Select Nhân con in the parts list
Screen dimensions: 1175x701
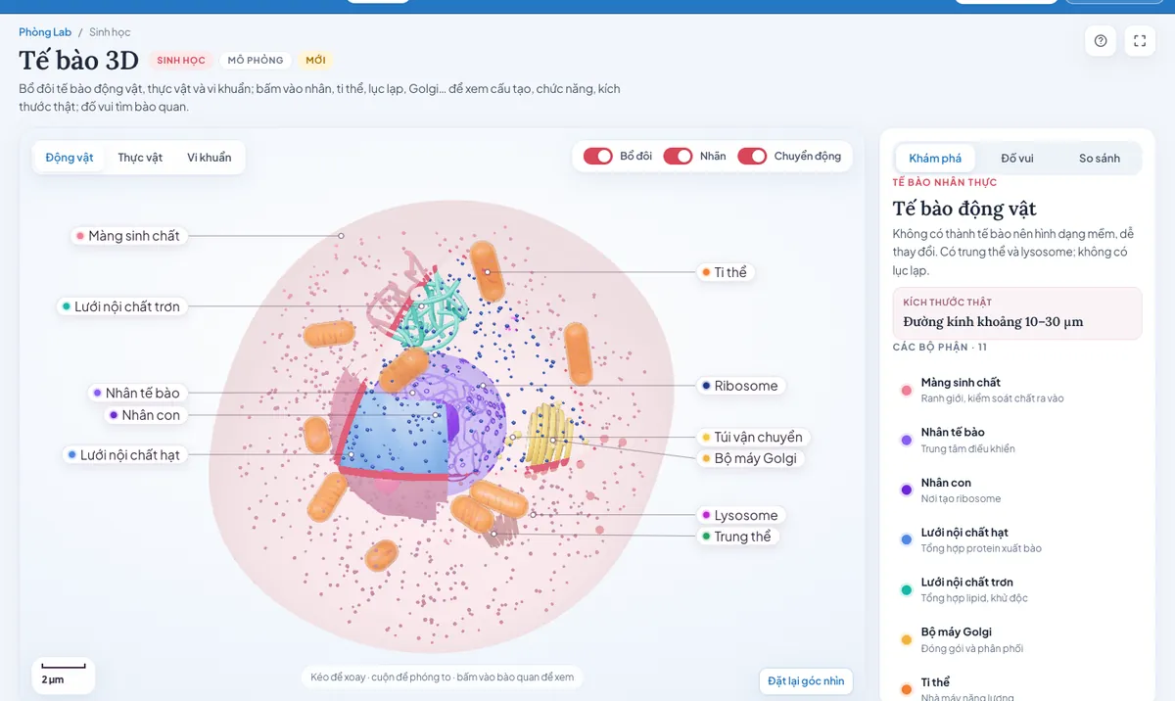[1017, 490]
